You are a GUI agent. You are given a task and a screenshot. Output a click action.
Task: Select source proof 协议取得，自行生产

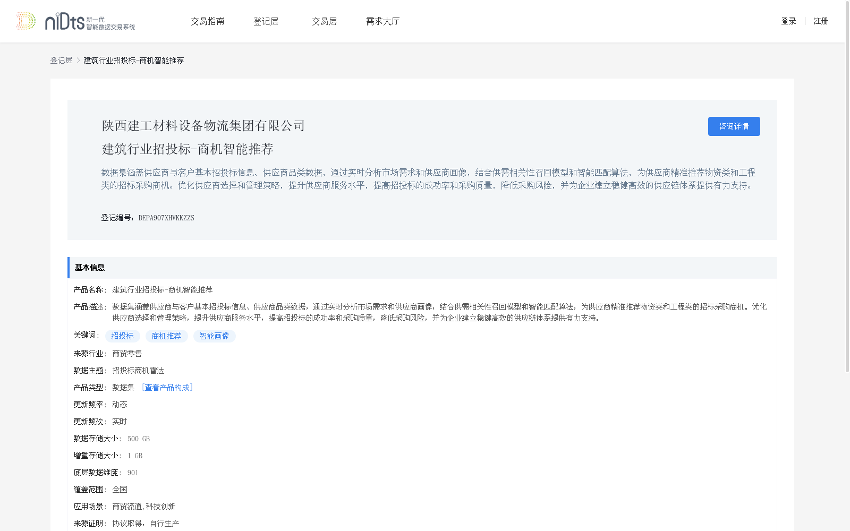click(146, 524)
